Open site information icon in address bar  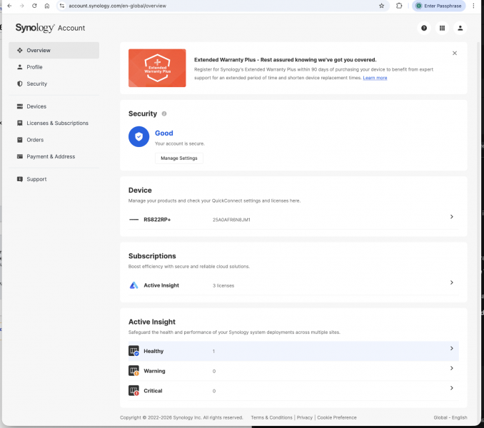62,6
